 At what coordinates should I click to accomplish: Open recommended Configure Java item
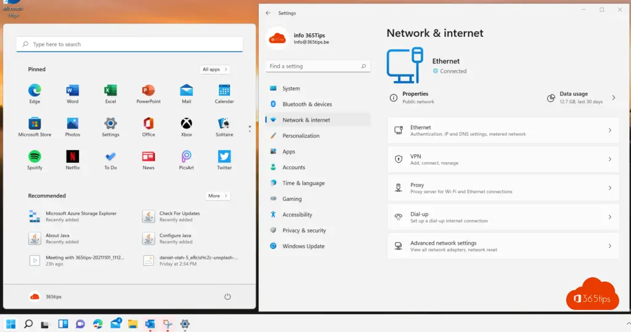(x=168, y=239)
